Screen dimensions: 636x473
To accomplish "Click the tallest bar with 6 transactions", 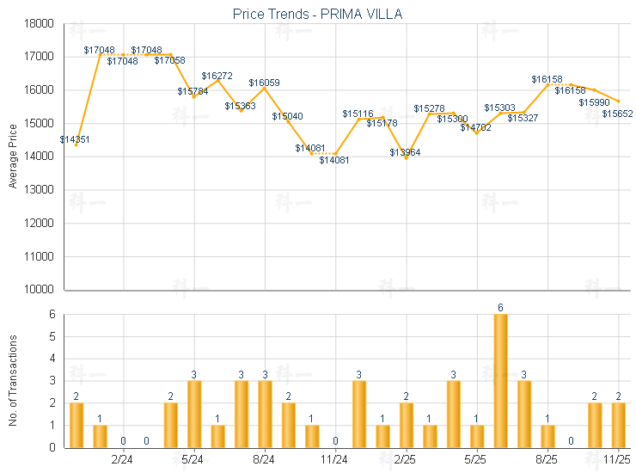I will (x=500, y=380).
